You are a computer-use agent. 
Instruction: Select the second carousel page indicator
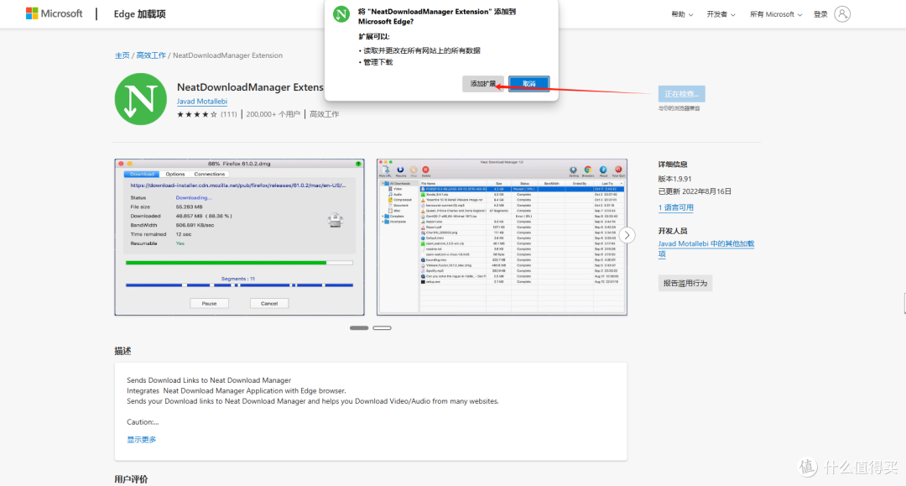point(382,327)
